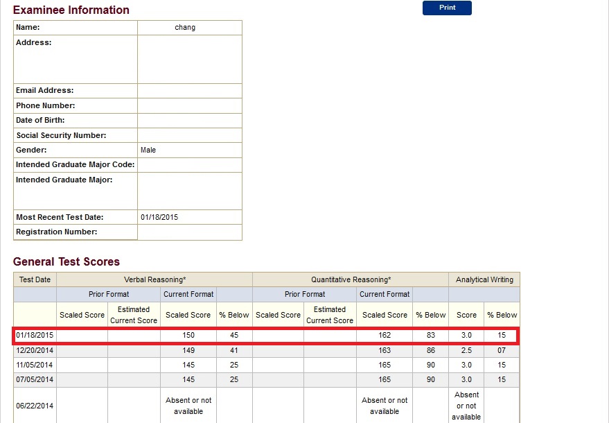609x423 pixels.
Task: Click the 07/05/2014 test date cell
Action: tap(35, 379)
